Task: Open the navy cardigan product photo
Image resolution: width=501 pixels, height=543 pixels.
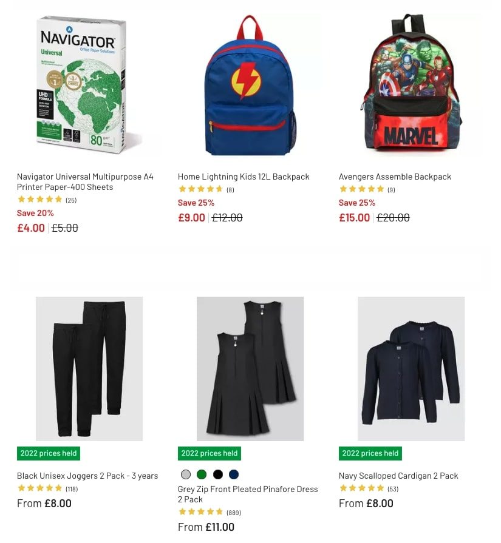Action: [411, 368]
